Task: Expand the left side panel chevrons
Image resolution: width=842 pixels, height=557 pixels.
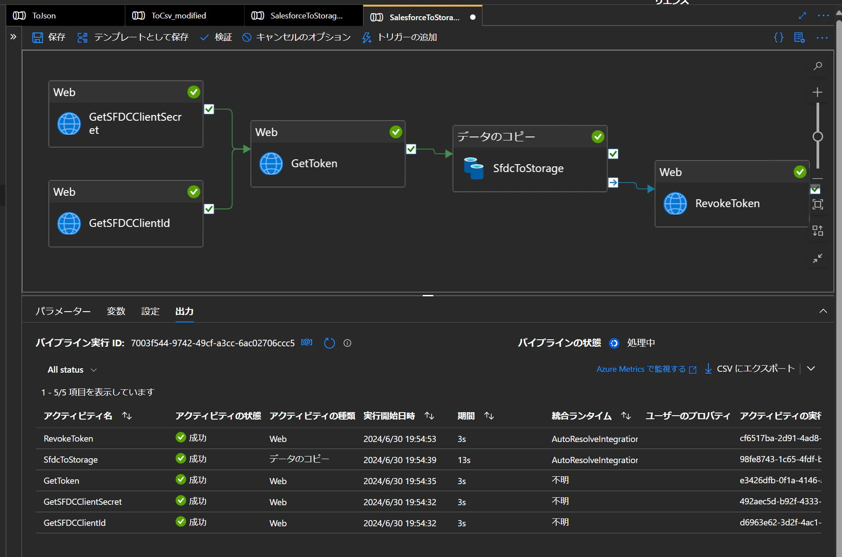Action: point(13,37)
